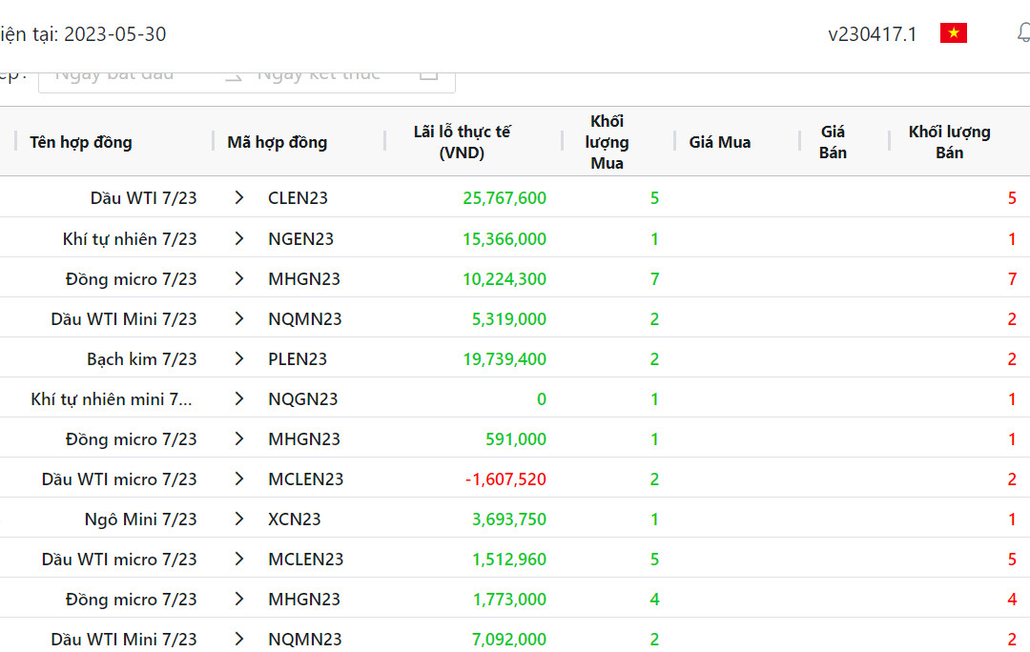The image size is (1030, 652).
Task: Expand the CLEN23 contract row
Action: 239,198
